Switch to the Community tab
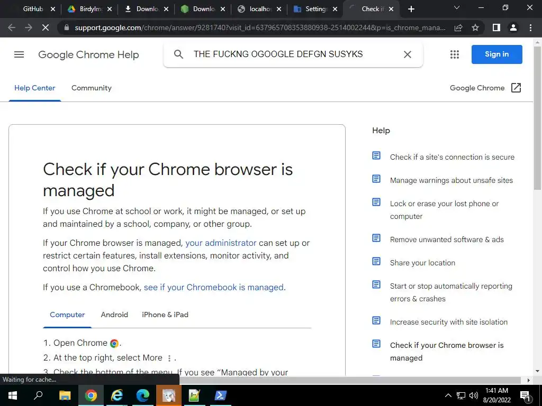The width and height of the screenshot is (542, 406). [x=91, y=88]
